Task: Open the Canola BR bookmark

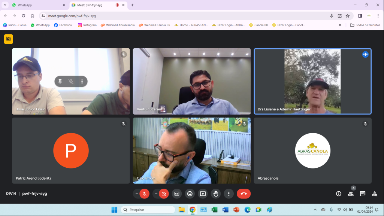Action: coord(258,25)
